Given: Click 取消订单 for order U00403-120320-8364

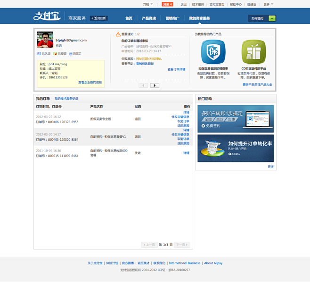Looking at the screenshot, I should 183,139.
